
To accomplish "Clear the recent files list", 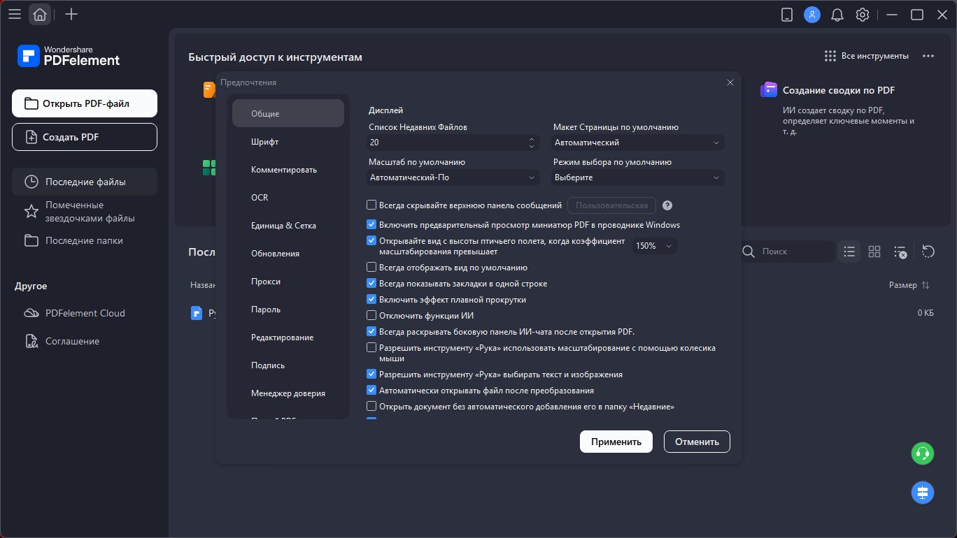I will click(x=900, y=252).
